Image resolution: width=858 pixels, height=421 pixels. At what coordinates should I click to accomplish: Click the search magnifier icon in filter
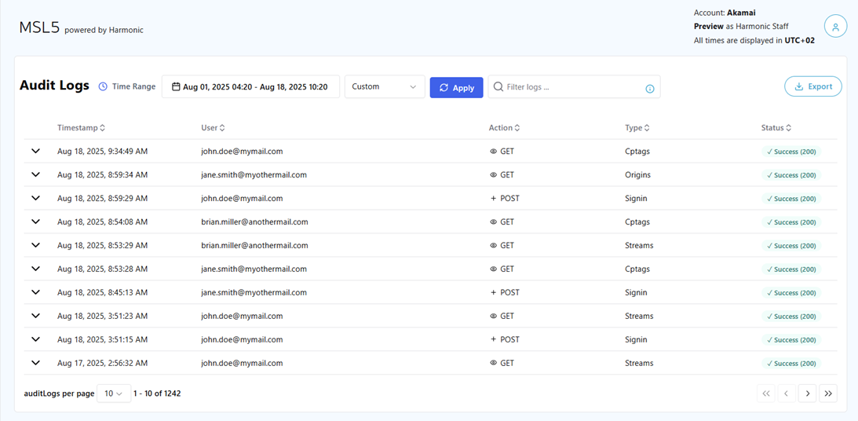(x=498, y=87)
